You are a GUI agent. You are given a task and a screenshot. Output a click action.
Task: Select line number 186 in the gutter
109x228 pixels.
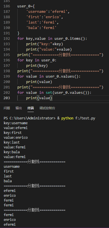coord(7,6)
